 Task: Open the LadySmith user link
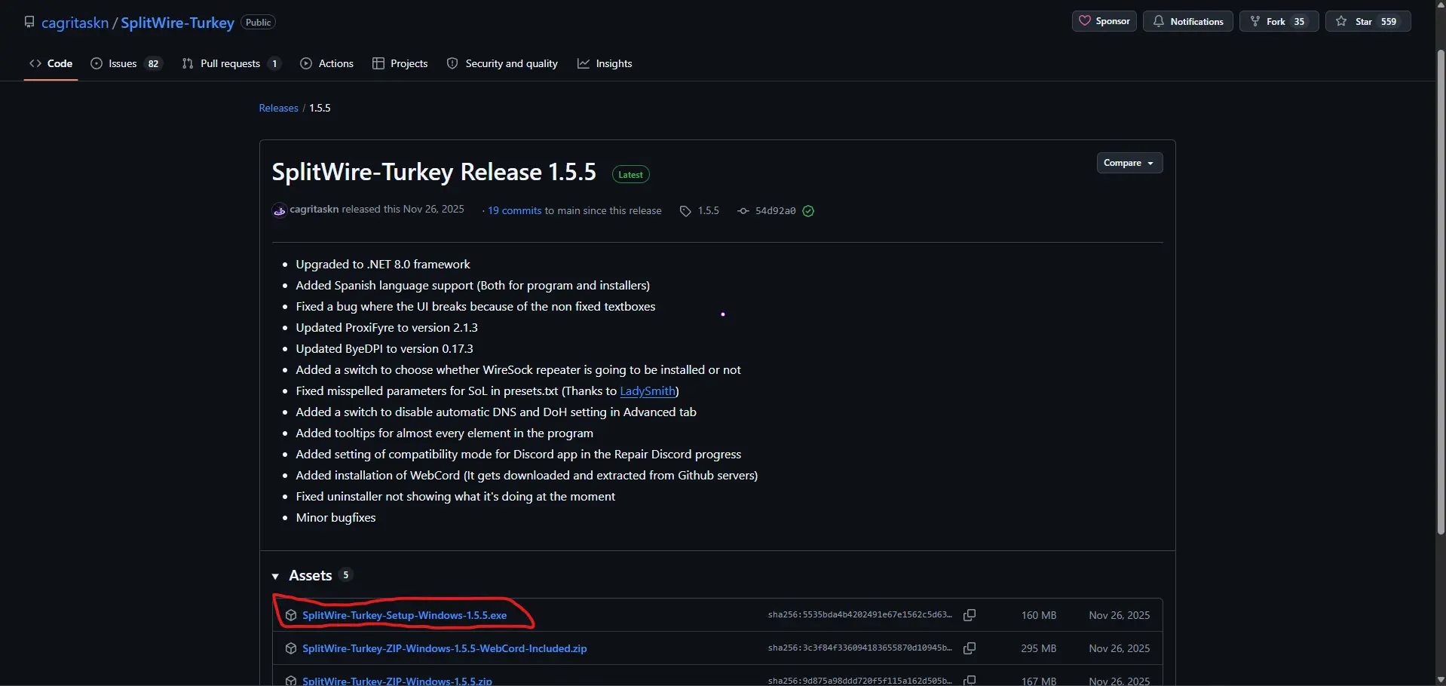click(648, 390)
